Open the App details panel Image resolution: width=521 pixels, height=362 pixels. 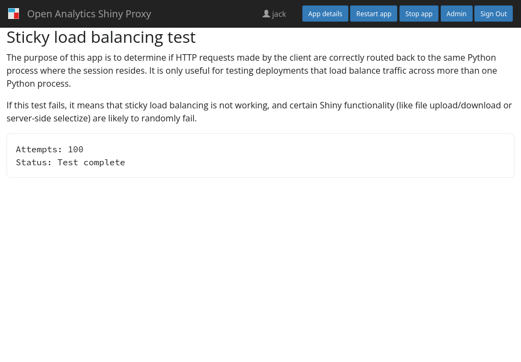[325, 14]
